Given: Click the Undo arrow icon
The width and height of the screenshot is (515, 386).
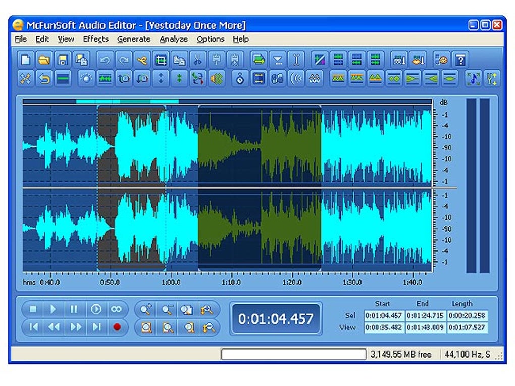Looking at the screenshot, I should (x=105, y=60).
